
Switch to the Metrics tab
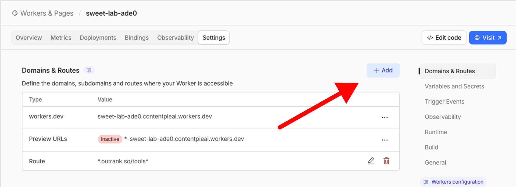point(61,38)
